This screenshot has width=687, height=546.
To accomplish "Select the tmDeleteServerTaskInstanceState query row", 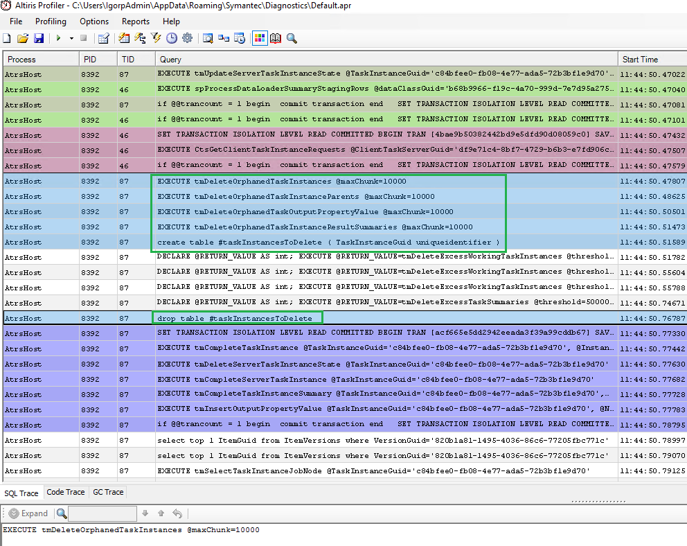I will pos(345,364).
